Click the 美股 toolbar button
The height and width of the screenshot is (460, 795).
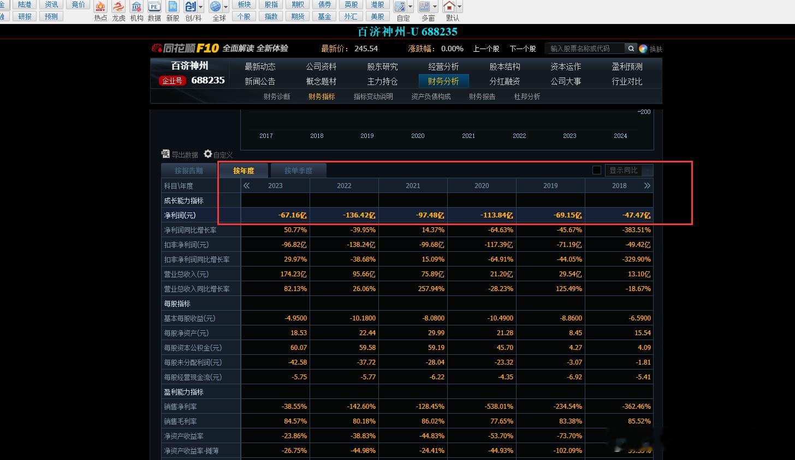[378, 16]
